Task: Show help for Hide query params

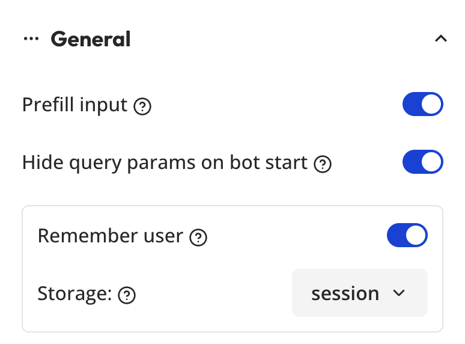Action: [x=323, y=164]
